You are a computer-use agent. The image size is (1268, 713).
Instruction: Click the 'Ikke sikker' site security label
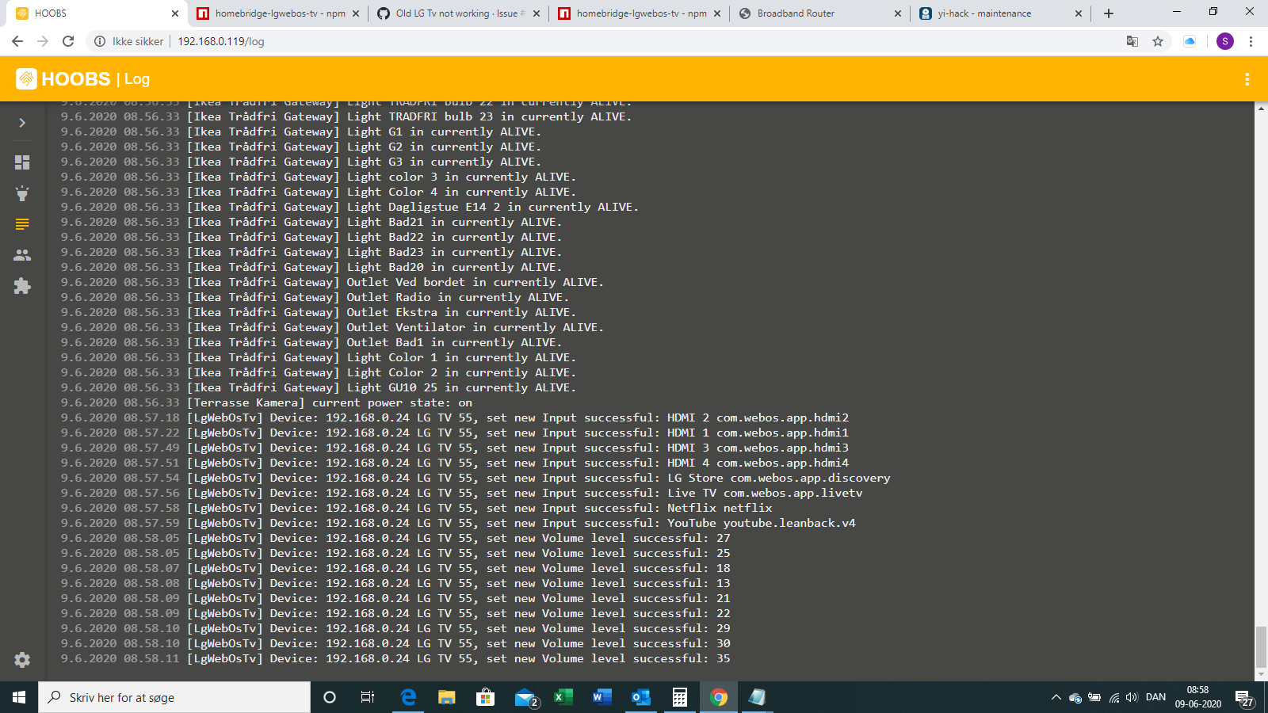pos(139,41)
